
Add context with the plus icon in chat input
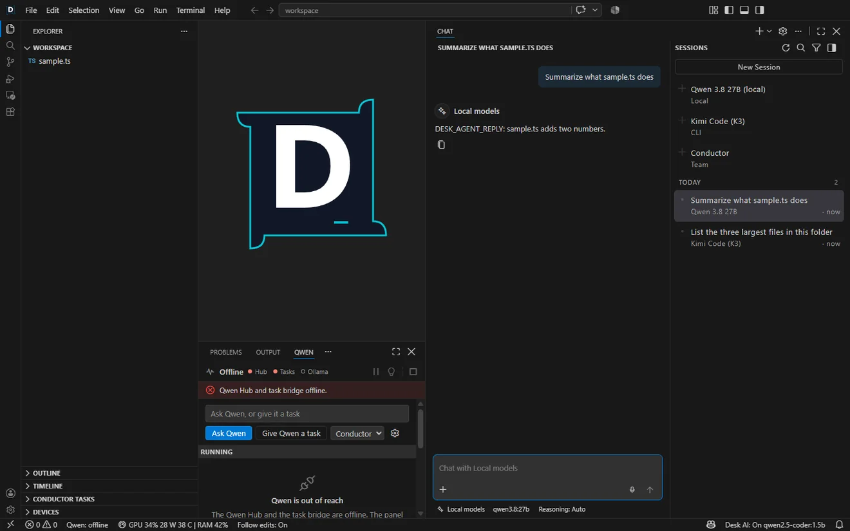click(x=443, y=490)
